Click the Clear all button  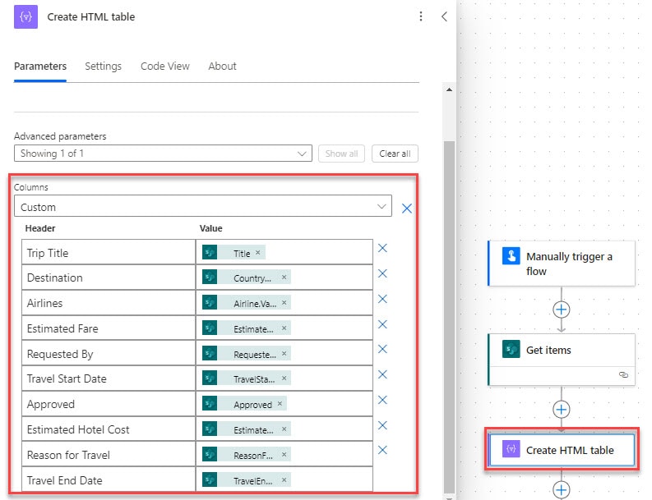point(395,154)
